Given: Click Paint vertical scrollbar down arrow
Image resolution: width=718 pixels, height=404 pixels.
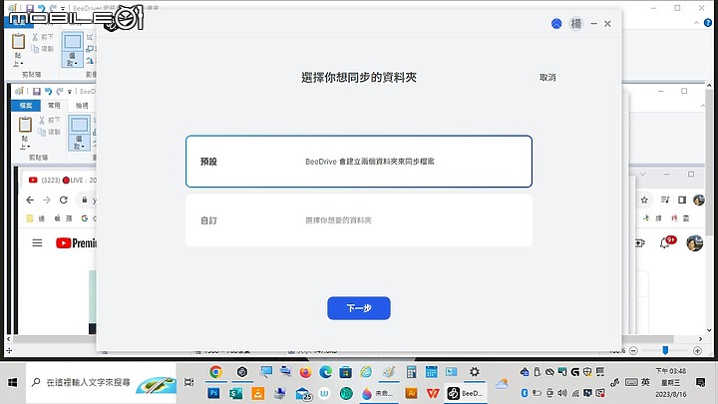Looking at the screenshot, I should pyautogui.click(x=709, y=330).
